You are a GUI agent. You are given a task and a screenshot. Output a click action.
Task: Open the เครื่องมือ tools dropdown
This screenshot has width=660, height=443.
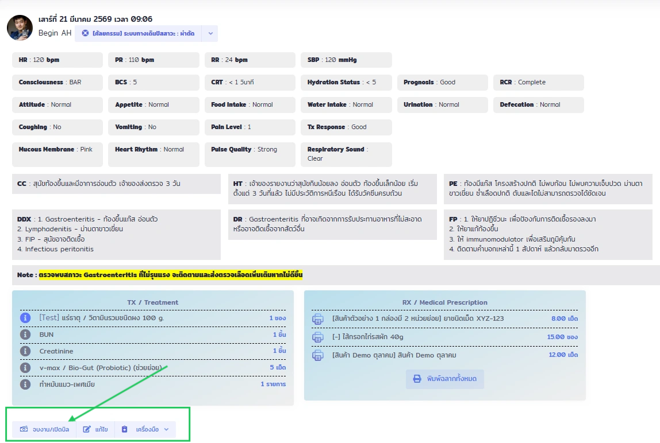[x=145, y=429]
